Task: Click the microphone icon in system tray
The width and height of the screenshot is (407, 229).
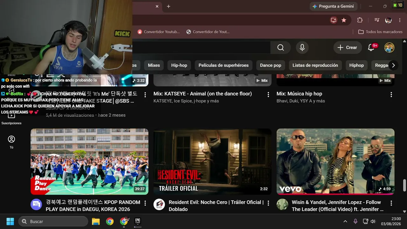Action: tap(355, 221)
